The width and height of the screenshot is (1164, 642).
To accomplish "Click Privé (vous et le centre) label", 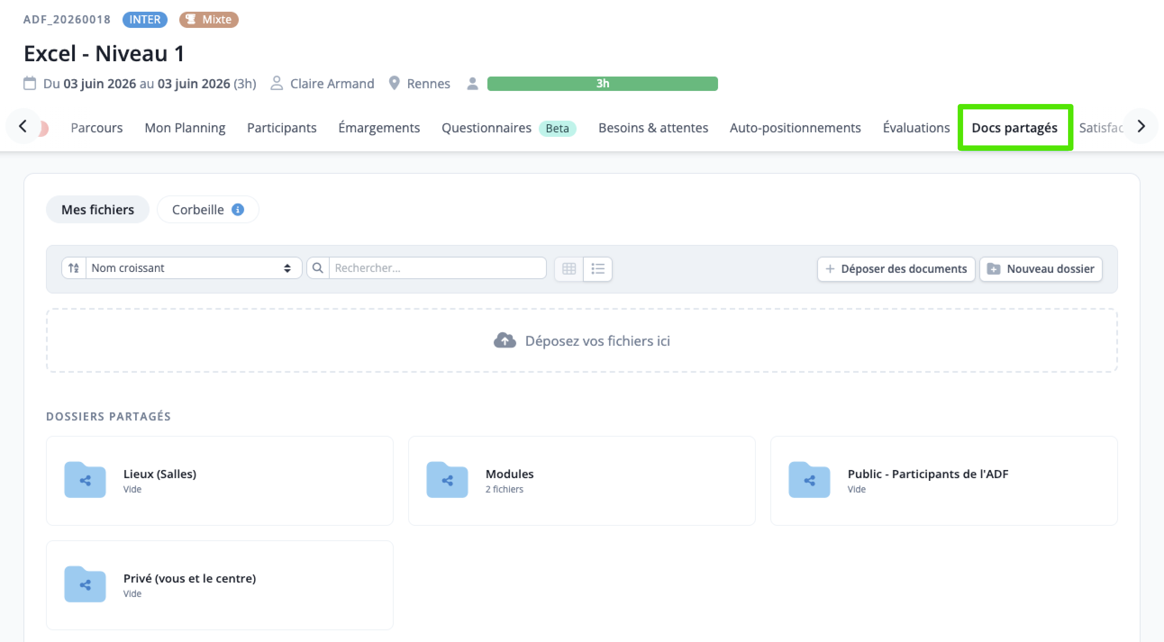I will coord(190,578).
